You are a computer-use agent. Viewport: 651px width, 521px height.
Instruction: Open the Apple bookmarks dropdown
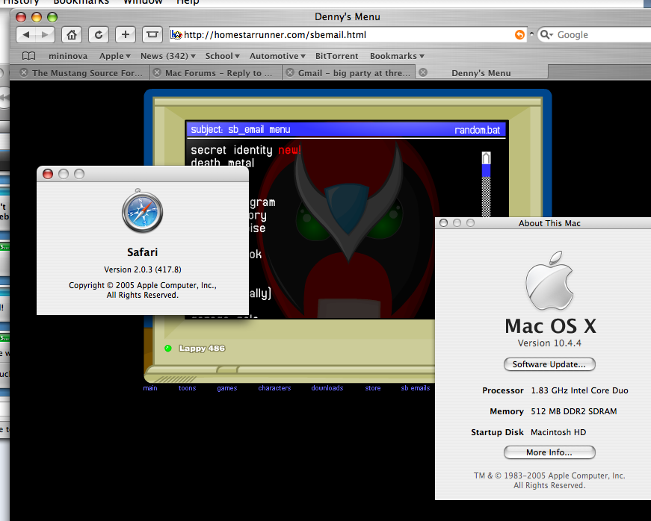click(114, 56)
